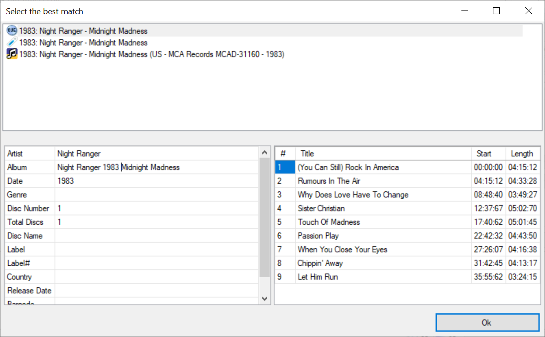Screen dimensions: 545x337
Task: Select track "Sister Christian"
Action: point(321,208)
